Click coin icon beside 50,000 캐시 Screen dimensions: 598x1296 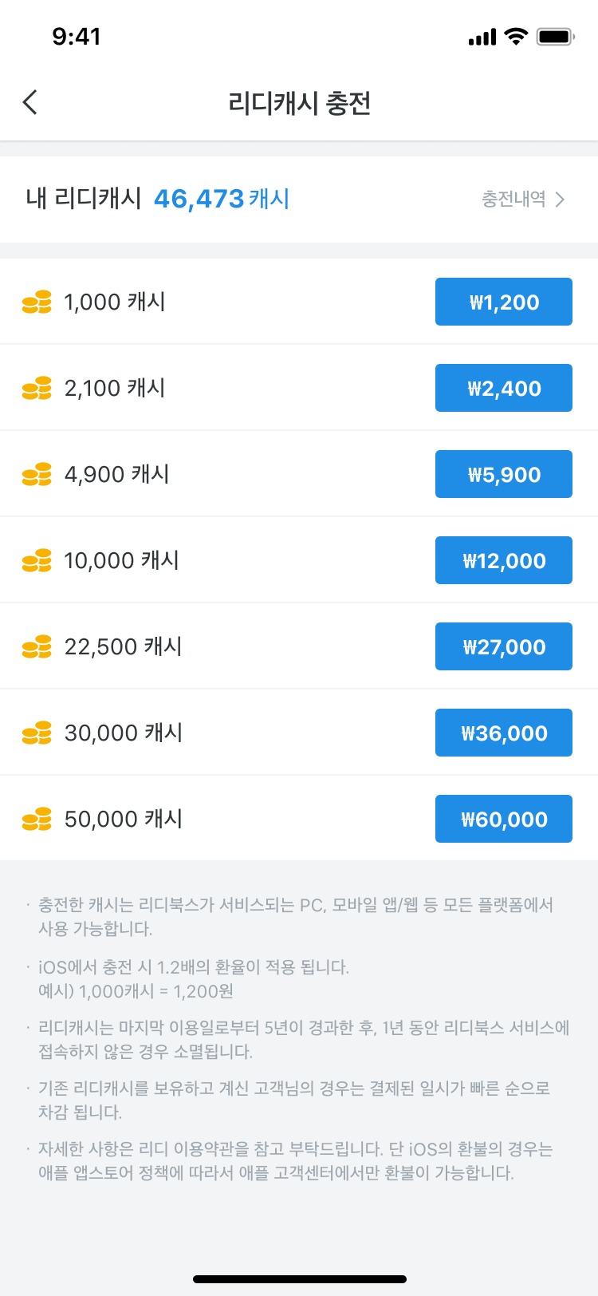coord(37,820)
